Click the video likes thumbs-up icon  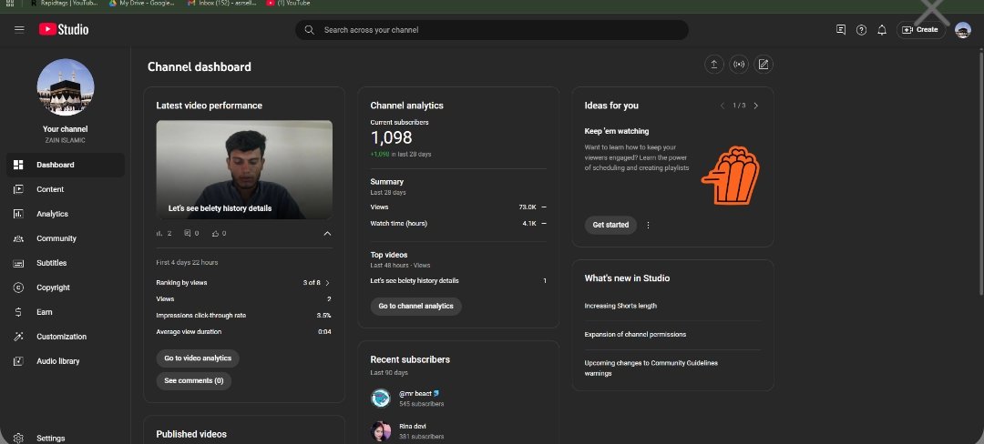coord(215,233)
